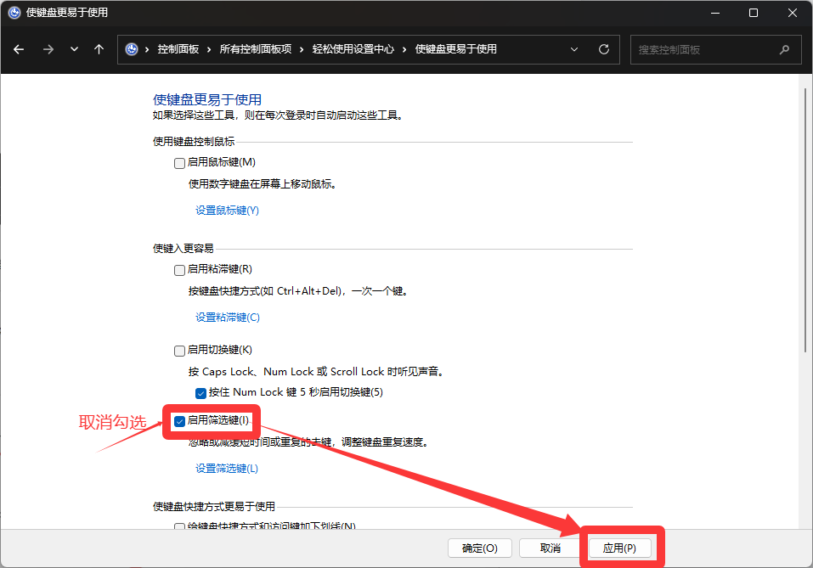Select 所有控制面板项 breadcrumb item

coord(256,49)
